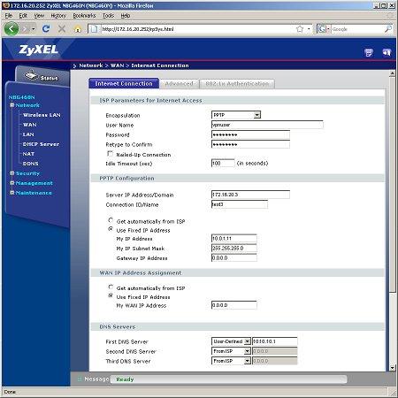The width and height of the screenshot is (398, 398).
Task: Click the Password input field
Action: click(250, 134)
